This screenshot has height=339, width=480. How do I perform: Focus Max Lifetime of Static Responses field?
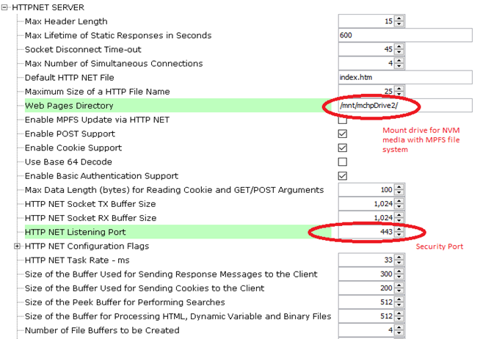404,35
